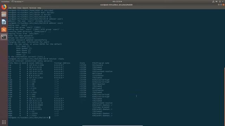
Task: Launch LibreOffice Writer from the dock
Action: click(x=4, y=22)
